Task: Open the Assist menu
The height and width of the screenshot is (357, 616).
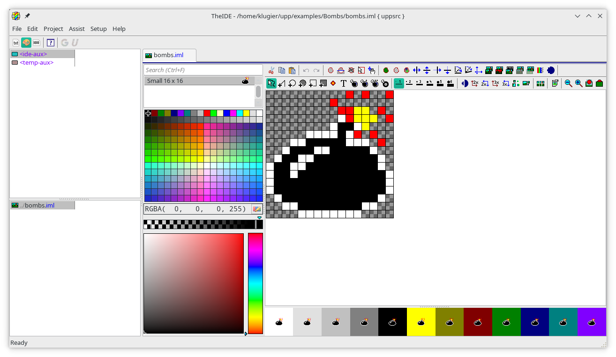Action: coord(76,29)
